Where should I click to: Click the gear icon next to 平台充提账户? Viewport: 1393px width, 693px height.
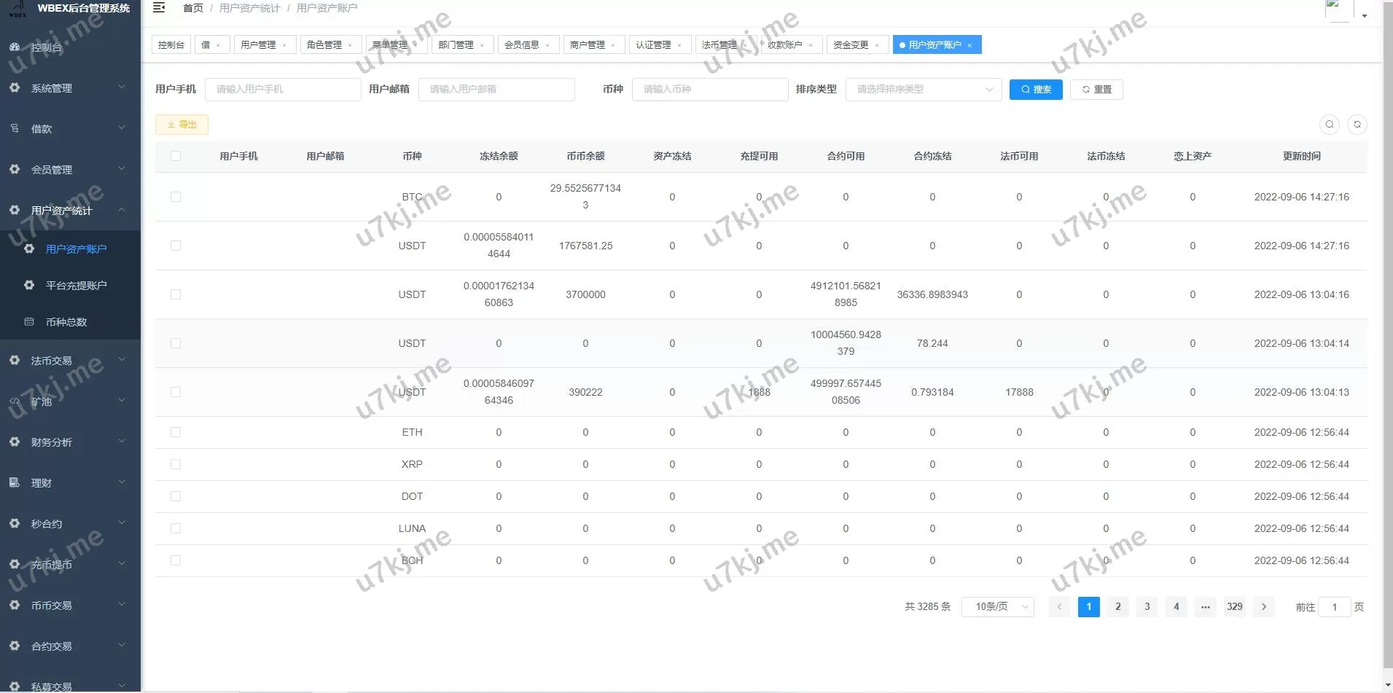29,286
